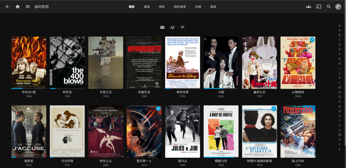Screen dimensions: 346x168
Task: Open the home icon
Action: 18,7
